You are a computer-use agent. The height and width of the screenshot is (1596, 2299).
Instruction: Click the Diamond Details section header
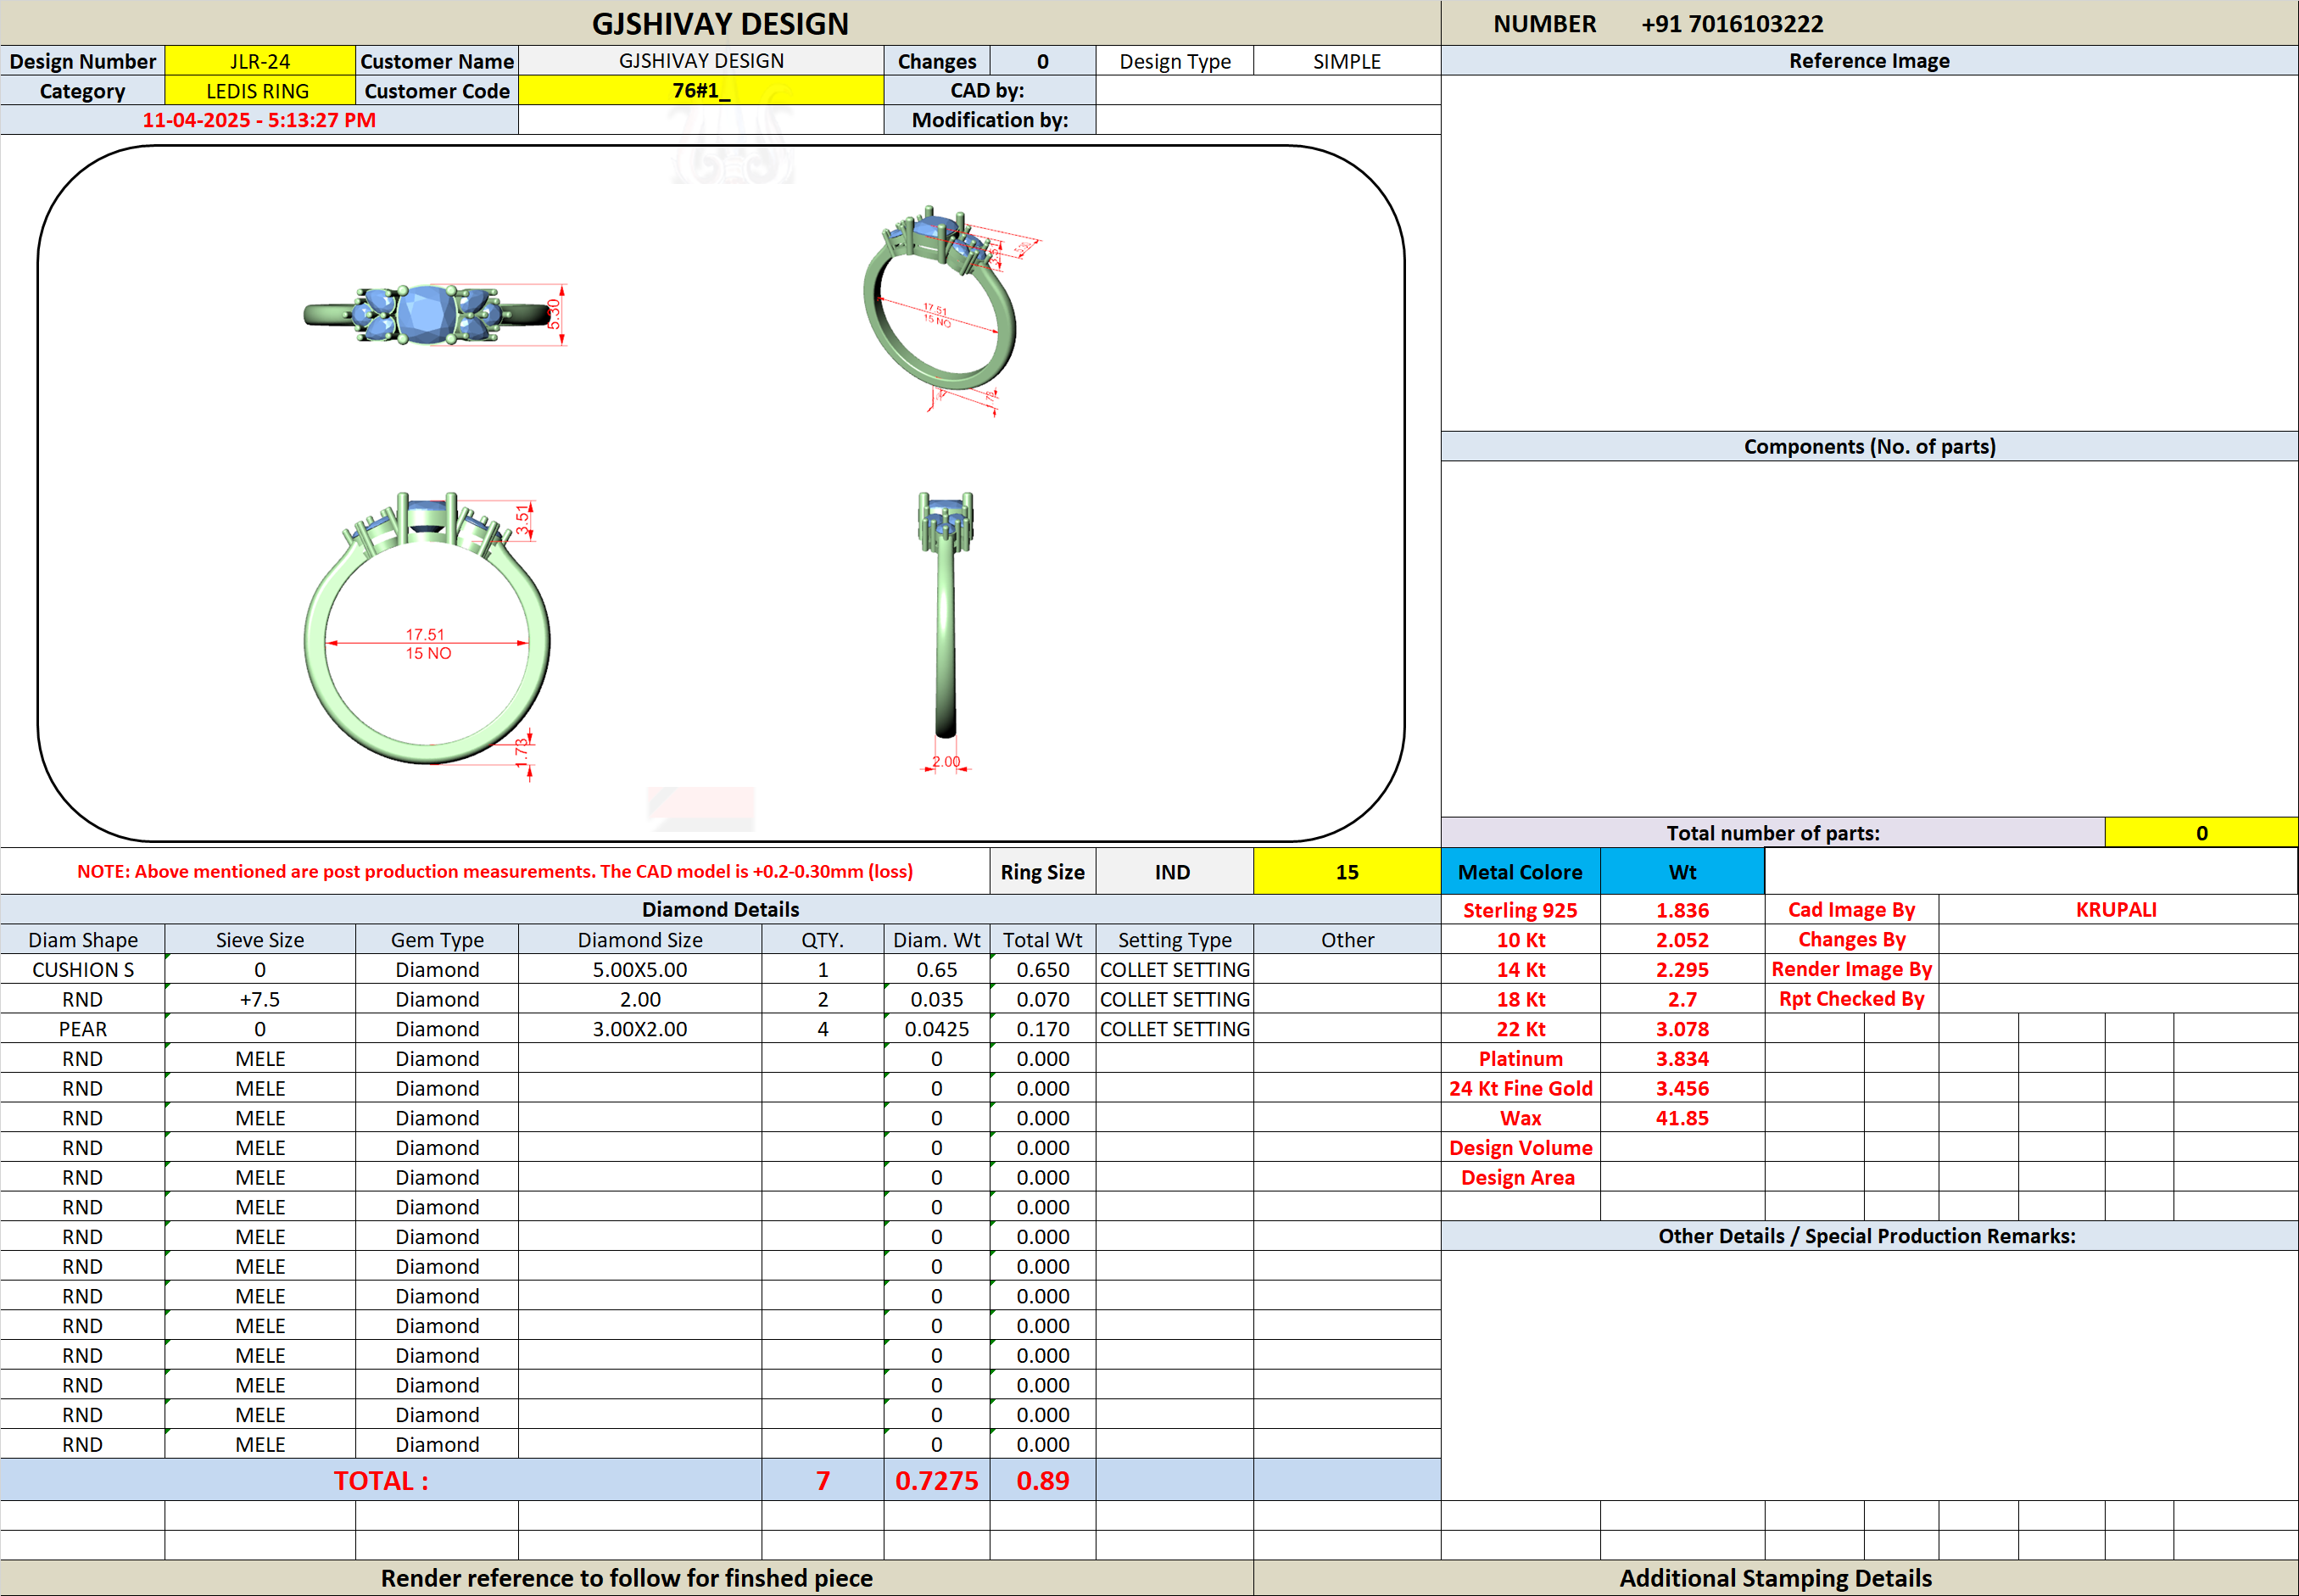coord(720,910)
